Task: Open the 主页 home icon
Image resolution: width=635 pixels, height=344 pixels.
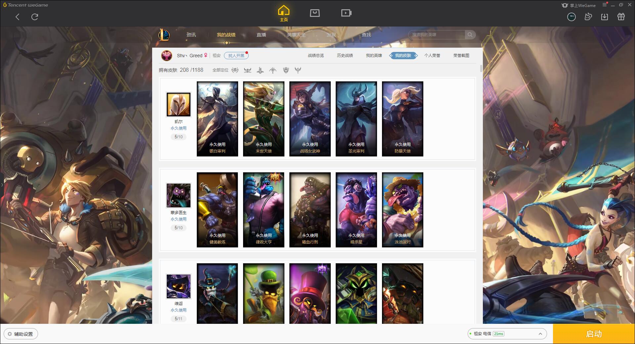Action: click(284, 14)
